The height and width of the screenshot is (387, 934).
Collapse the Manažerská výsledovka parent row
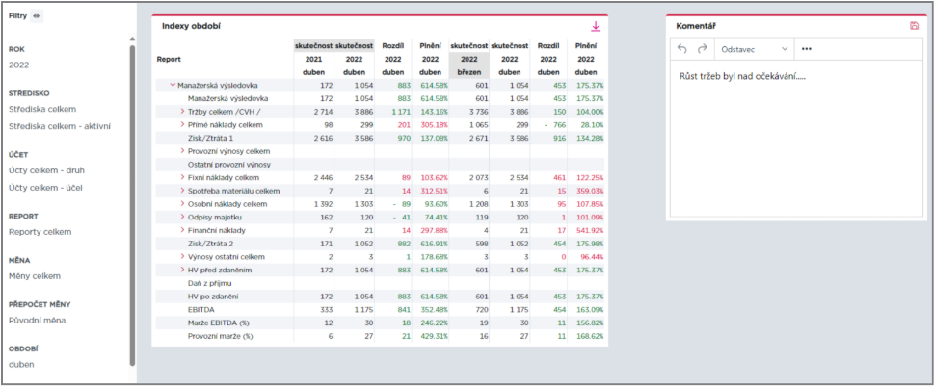pyautogui.click(x=173, y=85)
